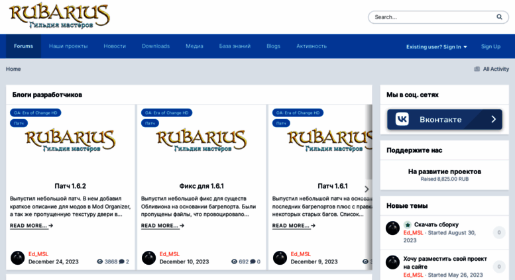The height and width of the screenshot is (280, 515).
Task: Open the Медиа menu item
Action: point(194,46)
